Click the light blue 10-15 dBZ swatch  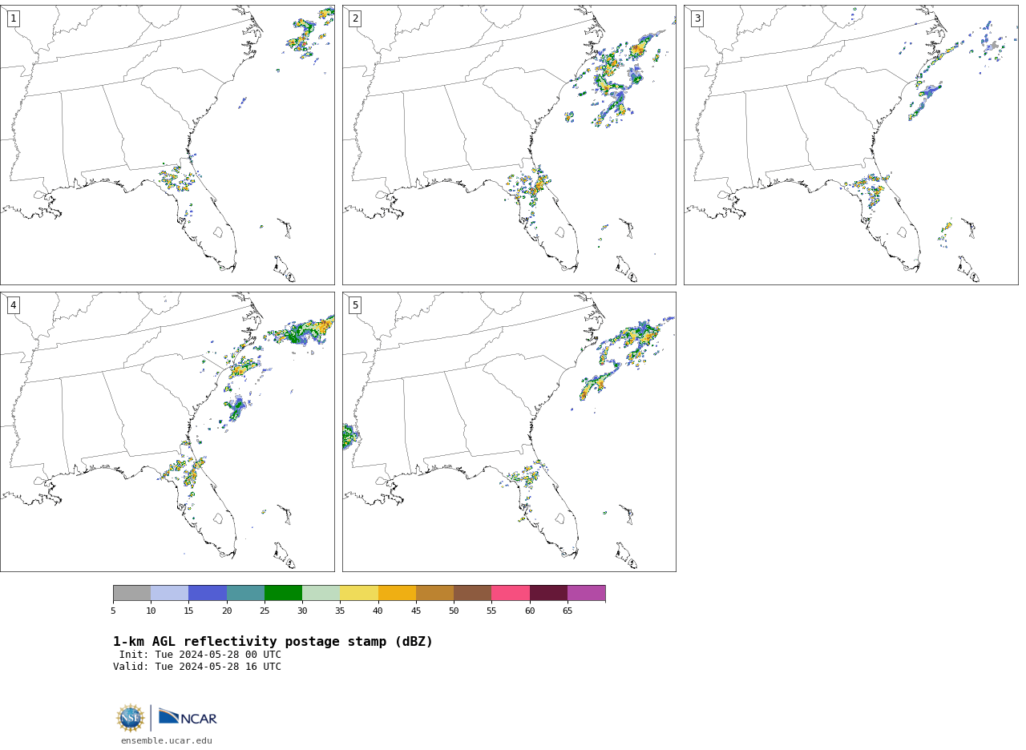click(x=170, y=593)
